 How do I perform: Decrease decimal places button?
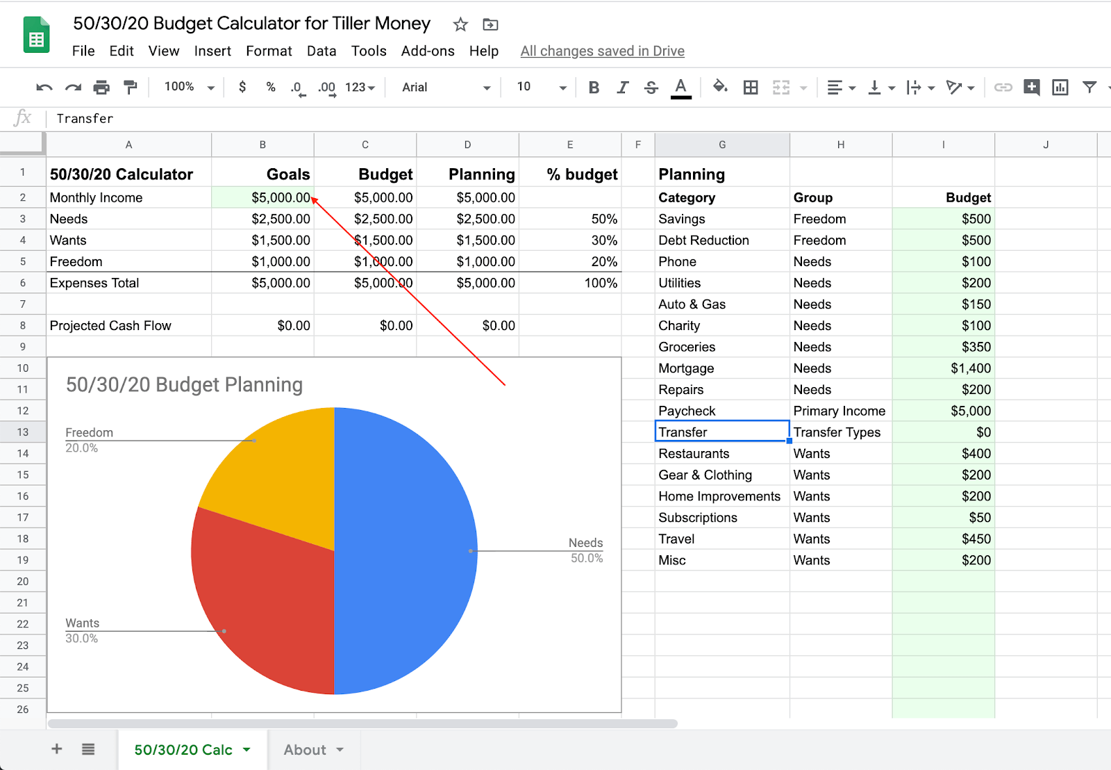[298, 88]
